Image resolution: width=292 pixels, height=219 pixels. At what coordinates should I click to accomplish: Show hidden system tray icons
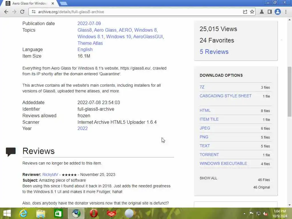244,214
